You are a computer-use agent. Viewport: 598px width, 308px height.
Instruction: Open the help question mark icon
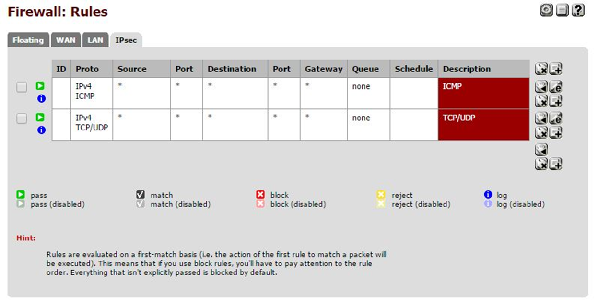click(x=578, y=11)
